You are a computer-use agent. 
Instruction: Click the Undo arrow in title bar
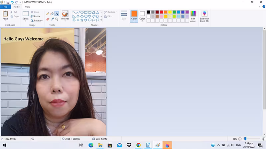12,2
